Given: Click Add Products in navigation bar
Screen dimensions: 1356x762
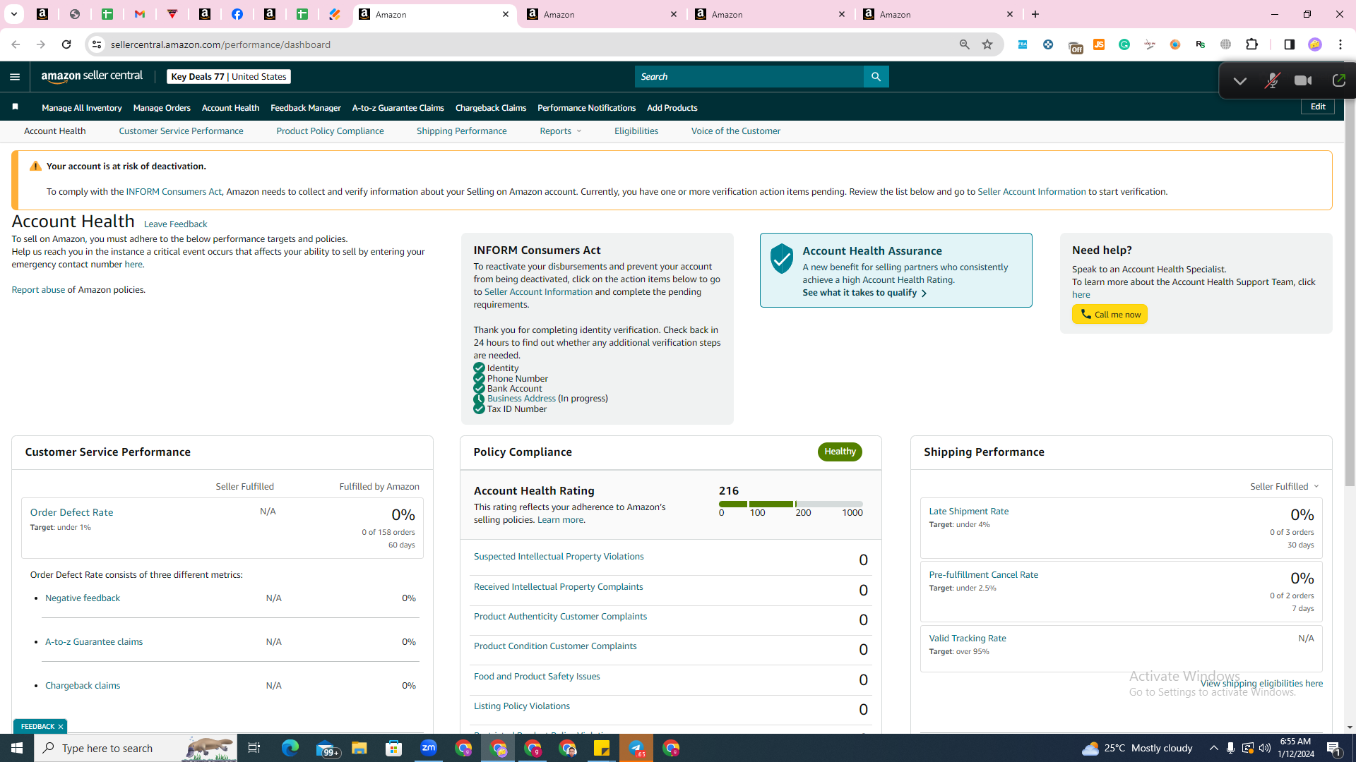Looking at the screenshot, I should tap(672, 108).
